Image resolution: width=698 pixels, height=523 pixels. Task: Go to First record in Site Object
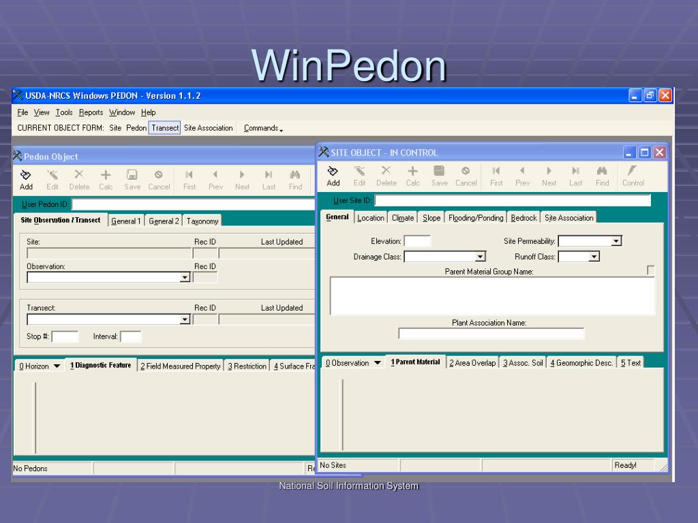pos(496,171)
